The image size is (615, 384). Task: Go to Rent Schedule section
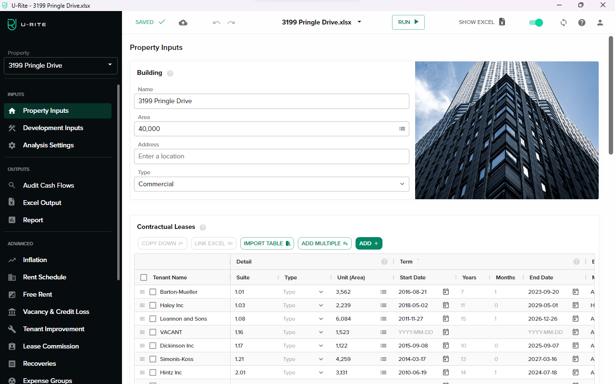[44, 277]
